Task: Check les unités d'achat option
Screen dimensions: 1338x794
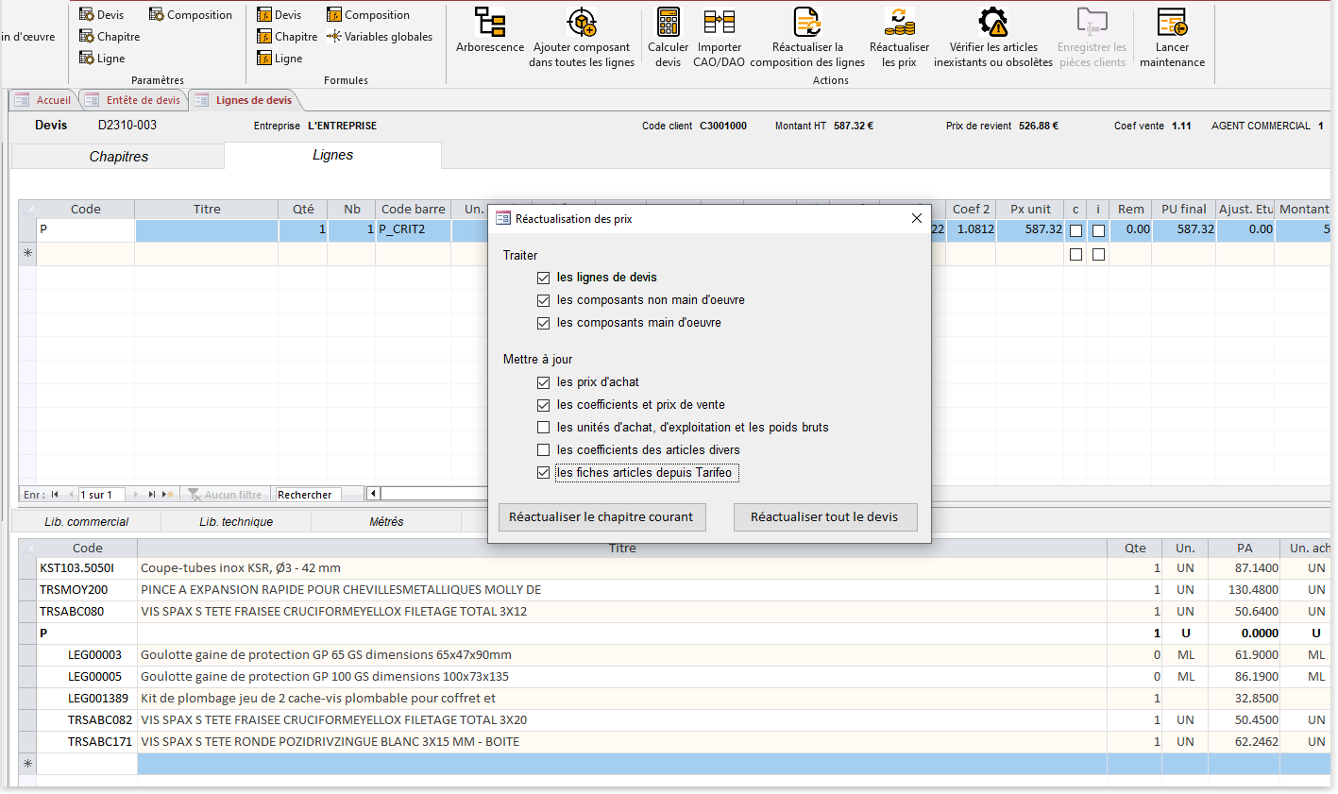Action: pyautogui.click(x=543, y=428)
